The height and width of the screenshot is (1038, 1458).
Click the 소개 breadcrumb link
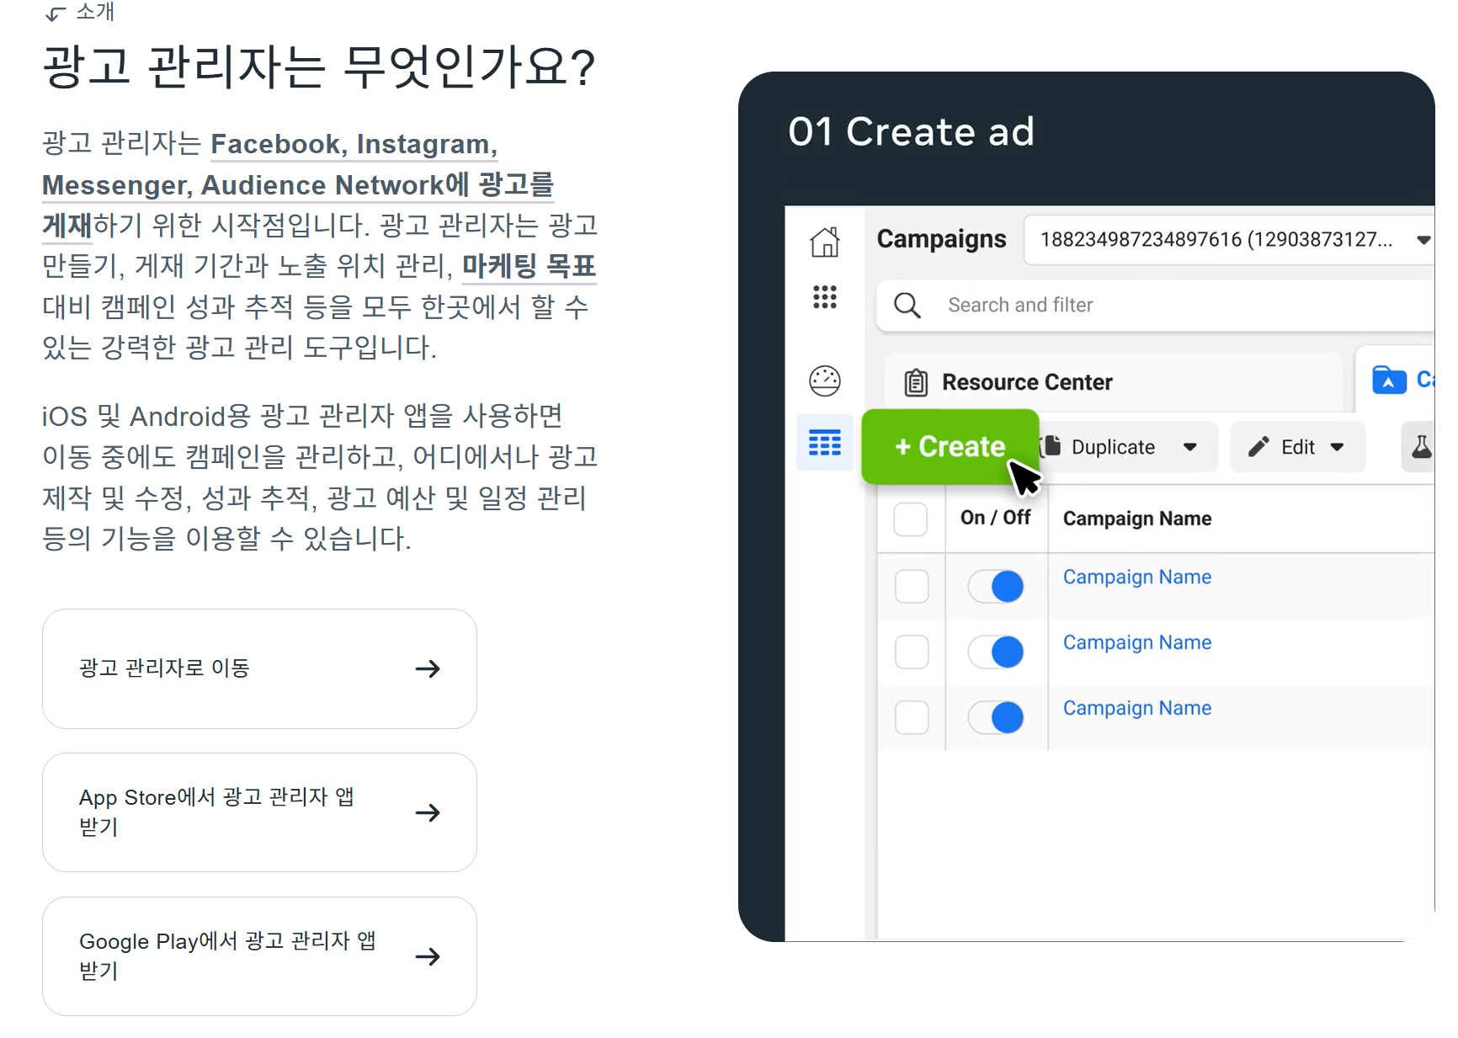pyautogui.click(x=95, y=12)
